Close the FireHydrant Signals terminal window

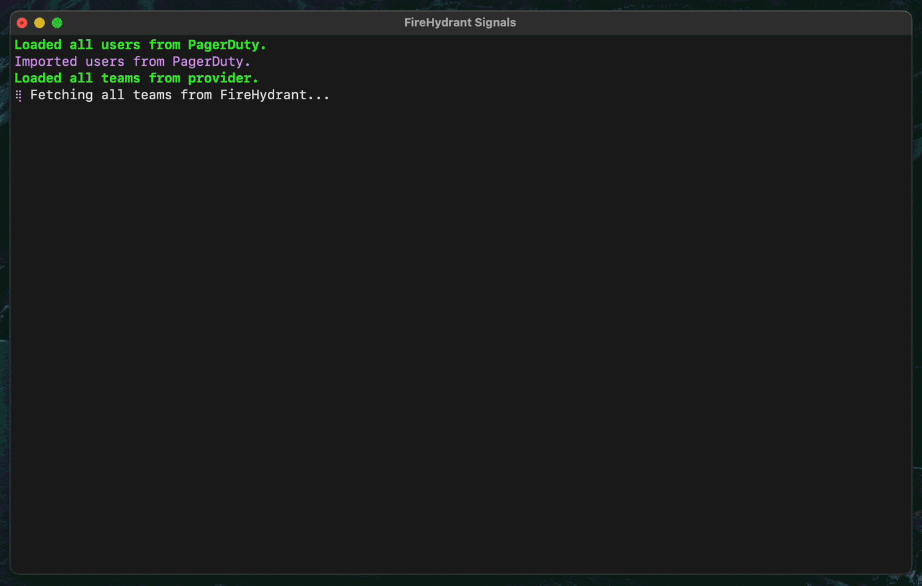tap(22, 23)
